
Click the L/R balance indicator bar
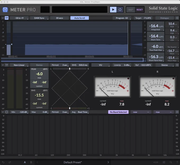click(x=70, y=69)
